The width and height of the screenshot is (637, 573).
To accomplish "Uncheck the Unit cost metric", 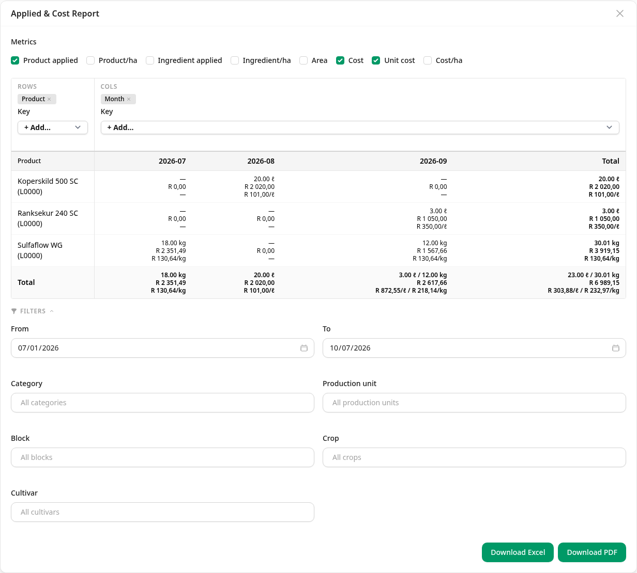I will point(376,60).
